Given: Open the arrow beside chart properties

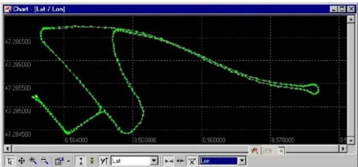Looking at the screenshot, I should point(69,161).
